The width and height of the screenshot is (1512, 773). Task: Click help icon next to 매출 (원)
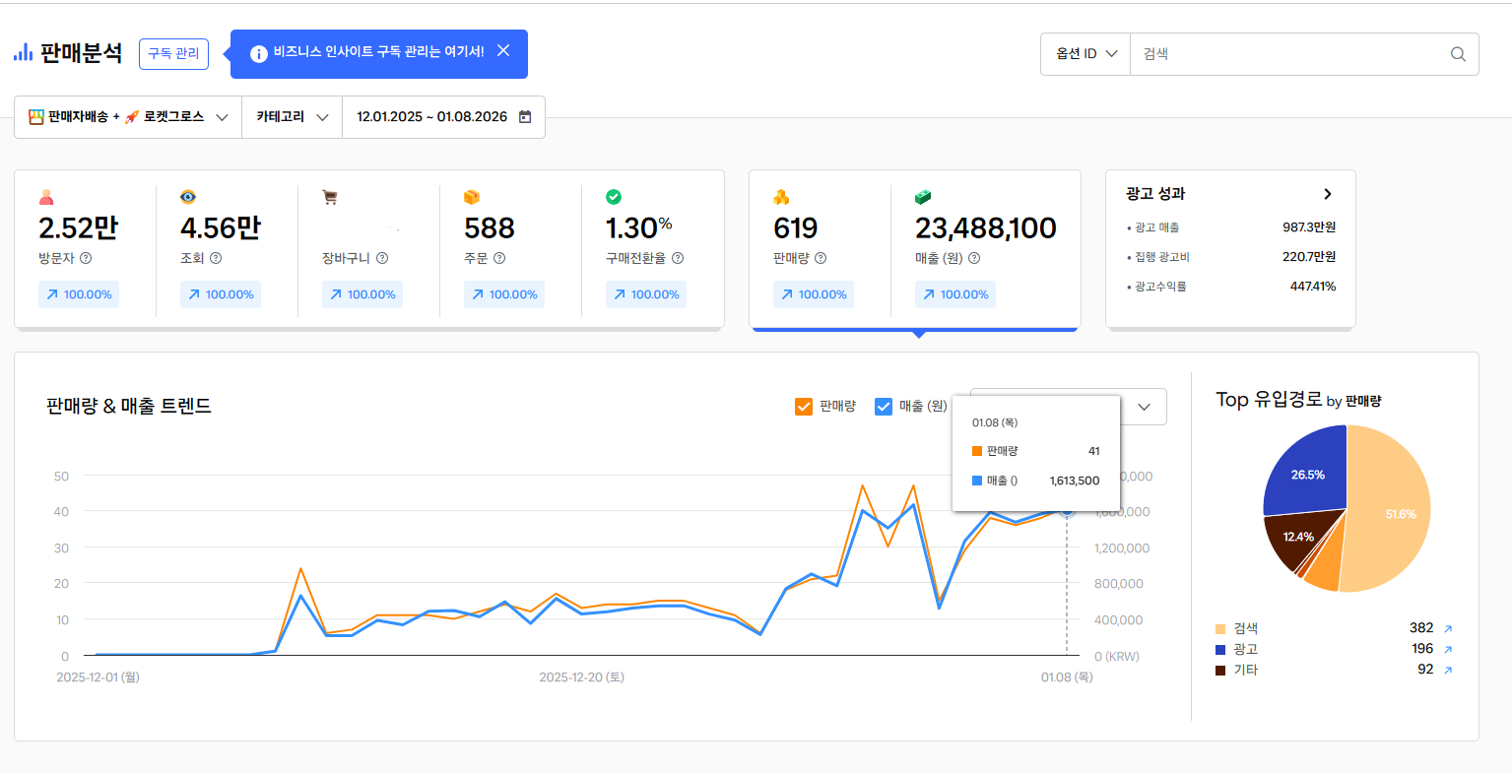[x=974, y=259]
